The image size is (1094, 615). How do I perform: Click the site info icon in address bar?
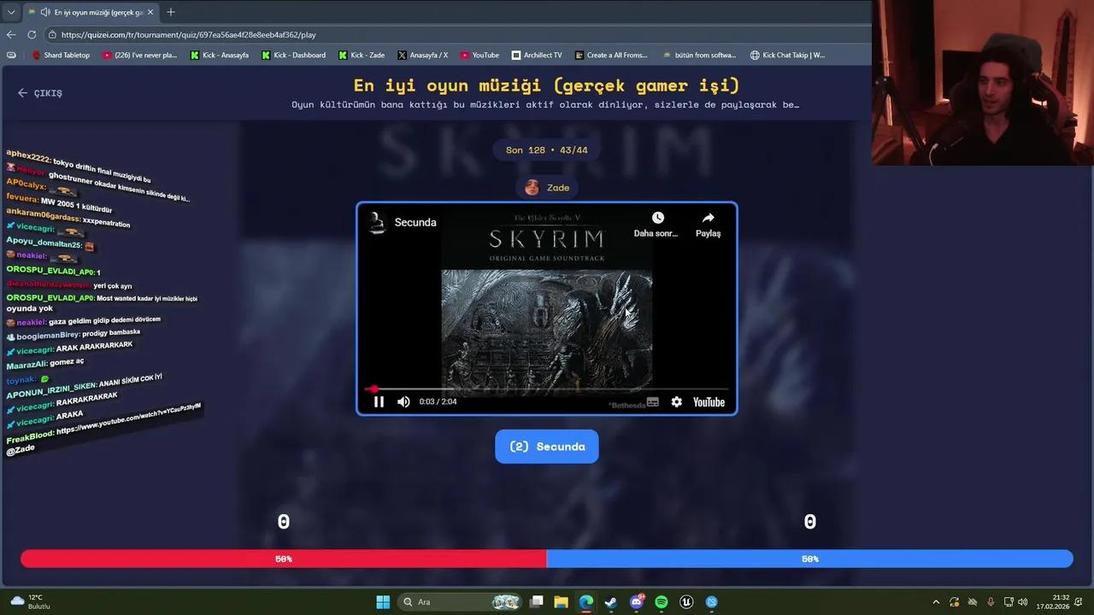(52, 35)
